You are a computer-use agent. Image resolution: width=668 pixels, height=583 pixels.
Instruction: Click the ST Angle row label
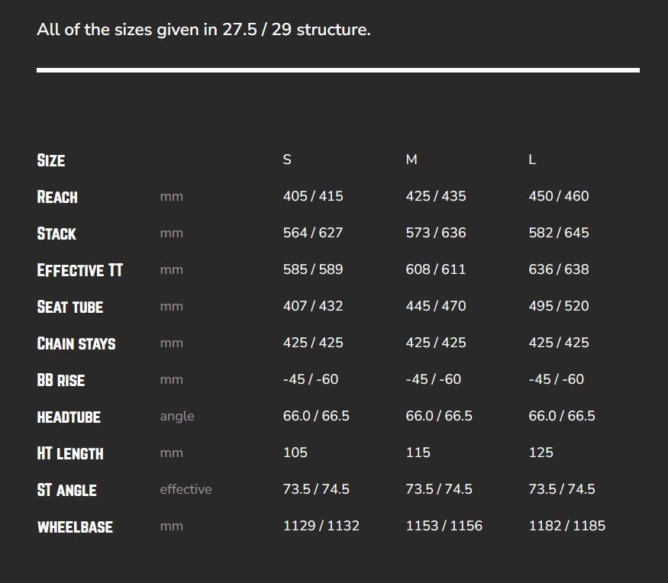pyautogui.click(x=66, y=490)
